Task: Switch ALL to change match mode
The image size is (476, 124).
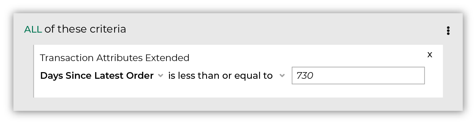Action: coord(33,29)
